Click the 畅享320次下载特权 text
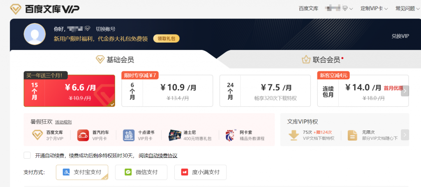Viewport: 421px width, 187px height. click(276, 98)
